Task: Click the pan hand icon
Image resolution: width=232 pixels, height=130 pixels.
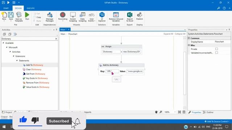Action: click(x=156, y=112)
